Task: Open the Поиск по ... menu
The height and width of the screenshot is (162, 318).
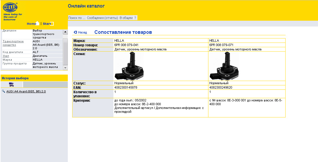Action: (x=77, y=18)
